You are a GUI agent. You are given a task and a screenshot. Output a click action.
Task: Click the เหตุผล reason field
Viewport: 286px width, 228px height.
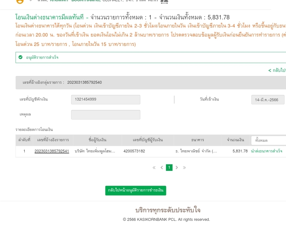105,115
